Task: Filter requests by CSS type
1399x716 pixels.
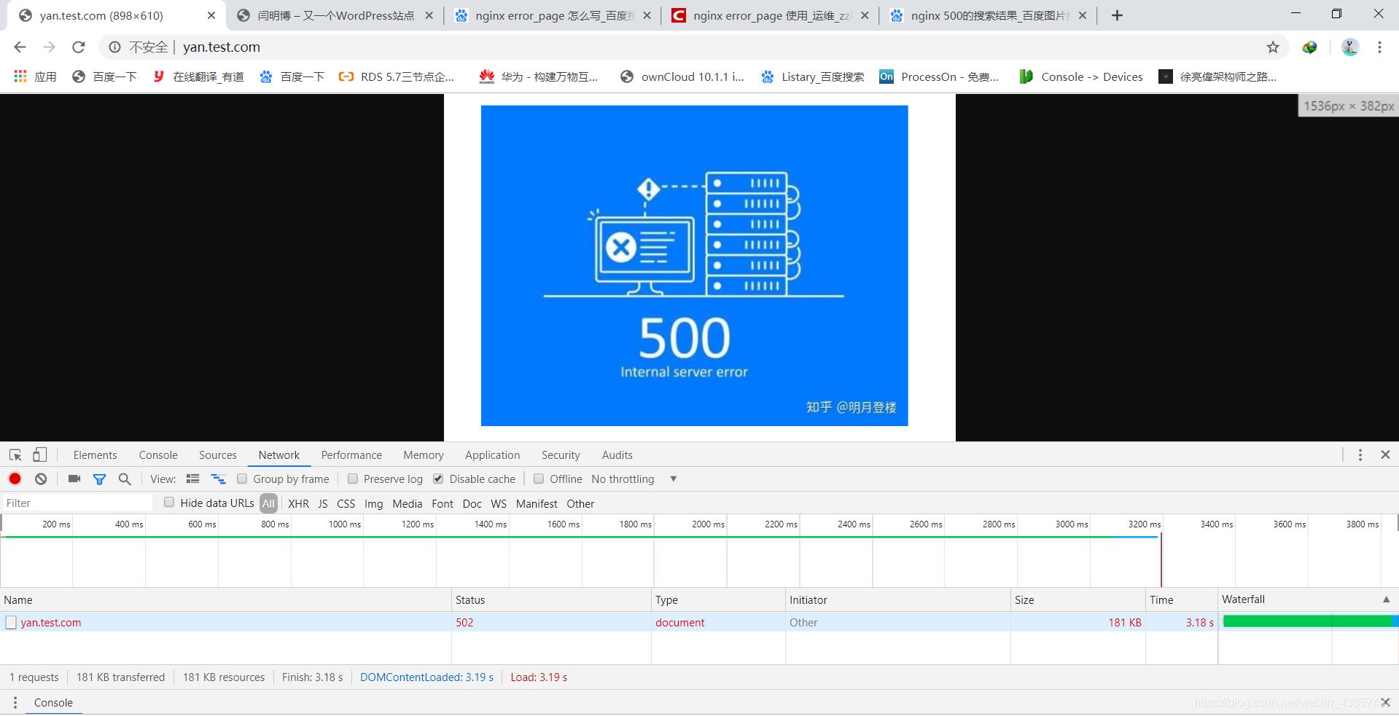Action: coord(346,503)
